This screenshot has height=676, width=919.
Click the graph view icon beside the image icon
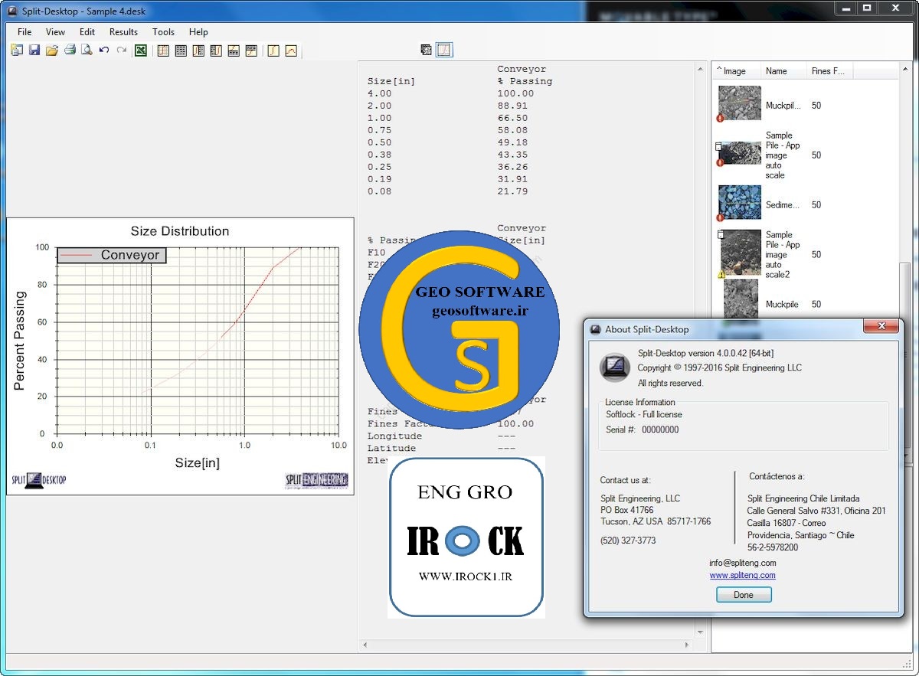pyautogui.click(x=444, y=51)
